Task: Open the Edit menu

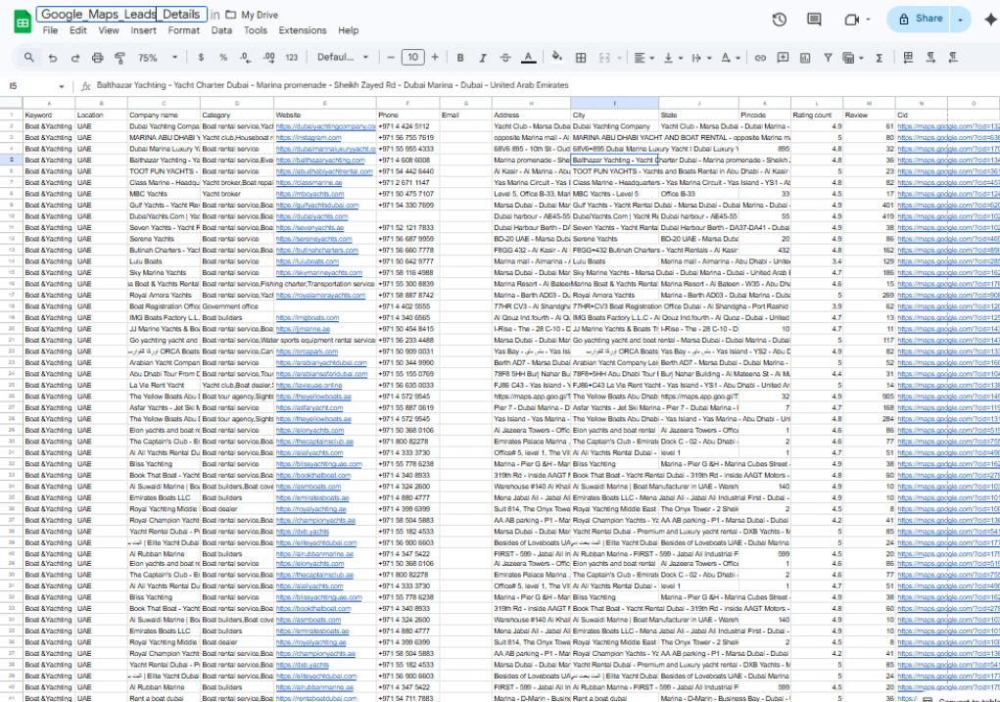Action: tap(77, 30)
